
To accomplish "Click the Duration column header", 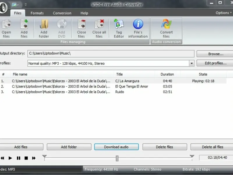I will [x=167, y=74].
